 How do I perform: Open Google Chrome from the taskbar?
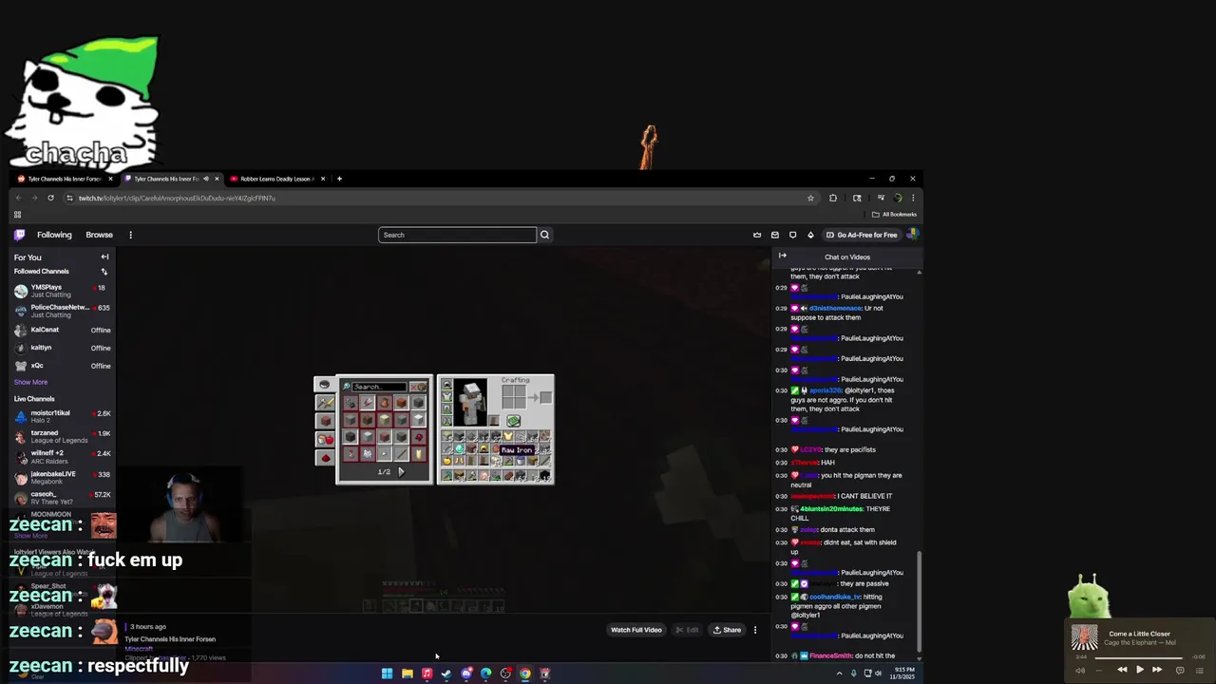(525, 674)
